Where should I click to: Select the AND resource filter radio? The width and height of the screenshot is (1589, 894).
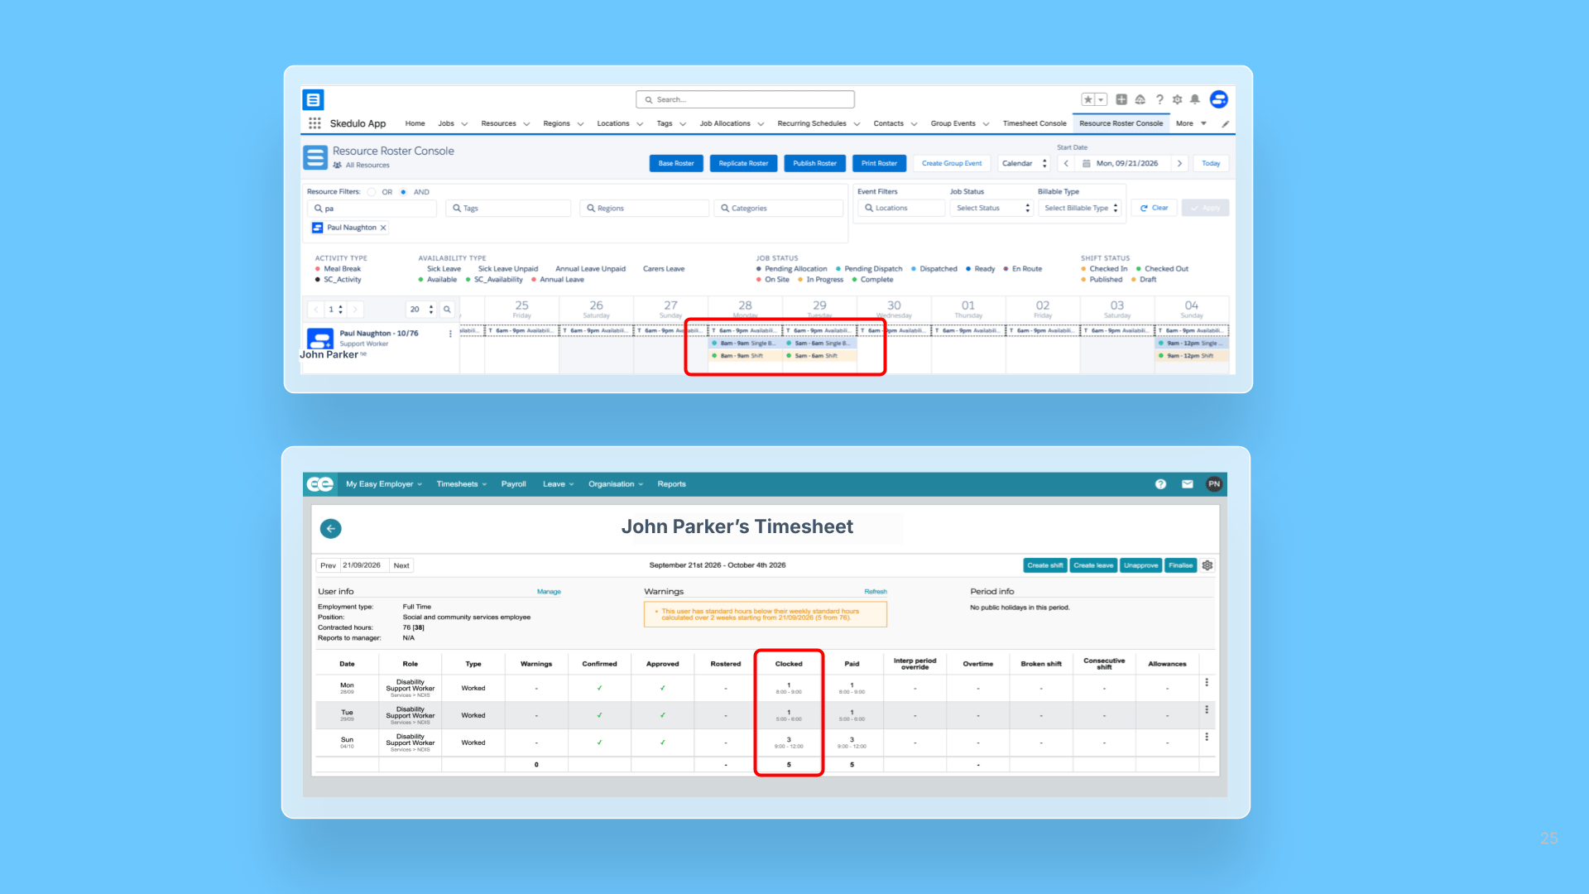[x=404, y=192]
